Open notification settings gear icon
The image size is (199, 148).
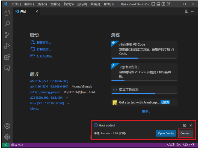pos(185,125)
